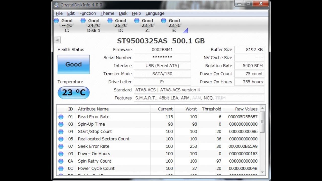Click the Drive Letter field E:
This screenshot has height=181, width=322.
[x=162, y=82]
